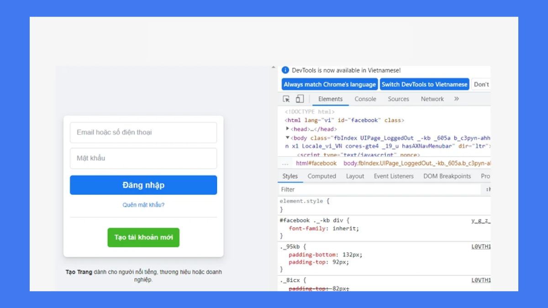Click the Tạo tài khoản mới button
This screenshot has height=308, width=548.
click(143, 237)
